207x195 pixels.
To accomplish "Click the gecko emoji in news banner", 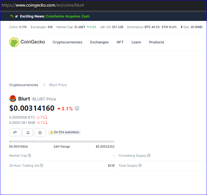I will [x=12, y=16].
